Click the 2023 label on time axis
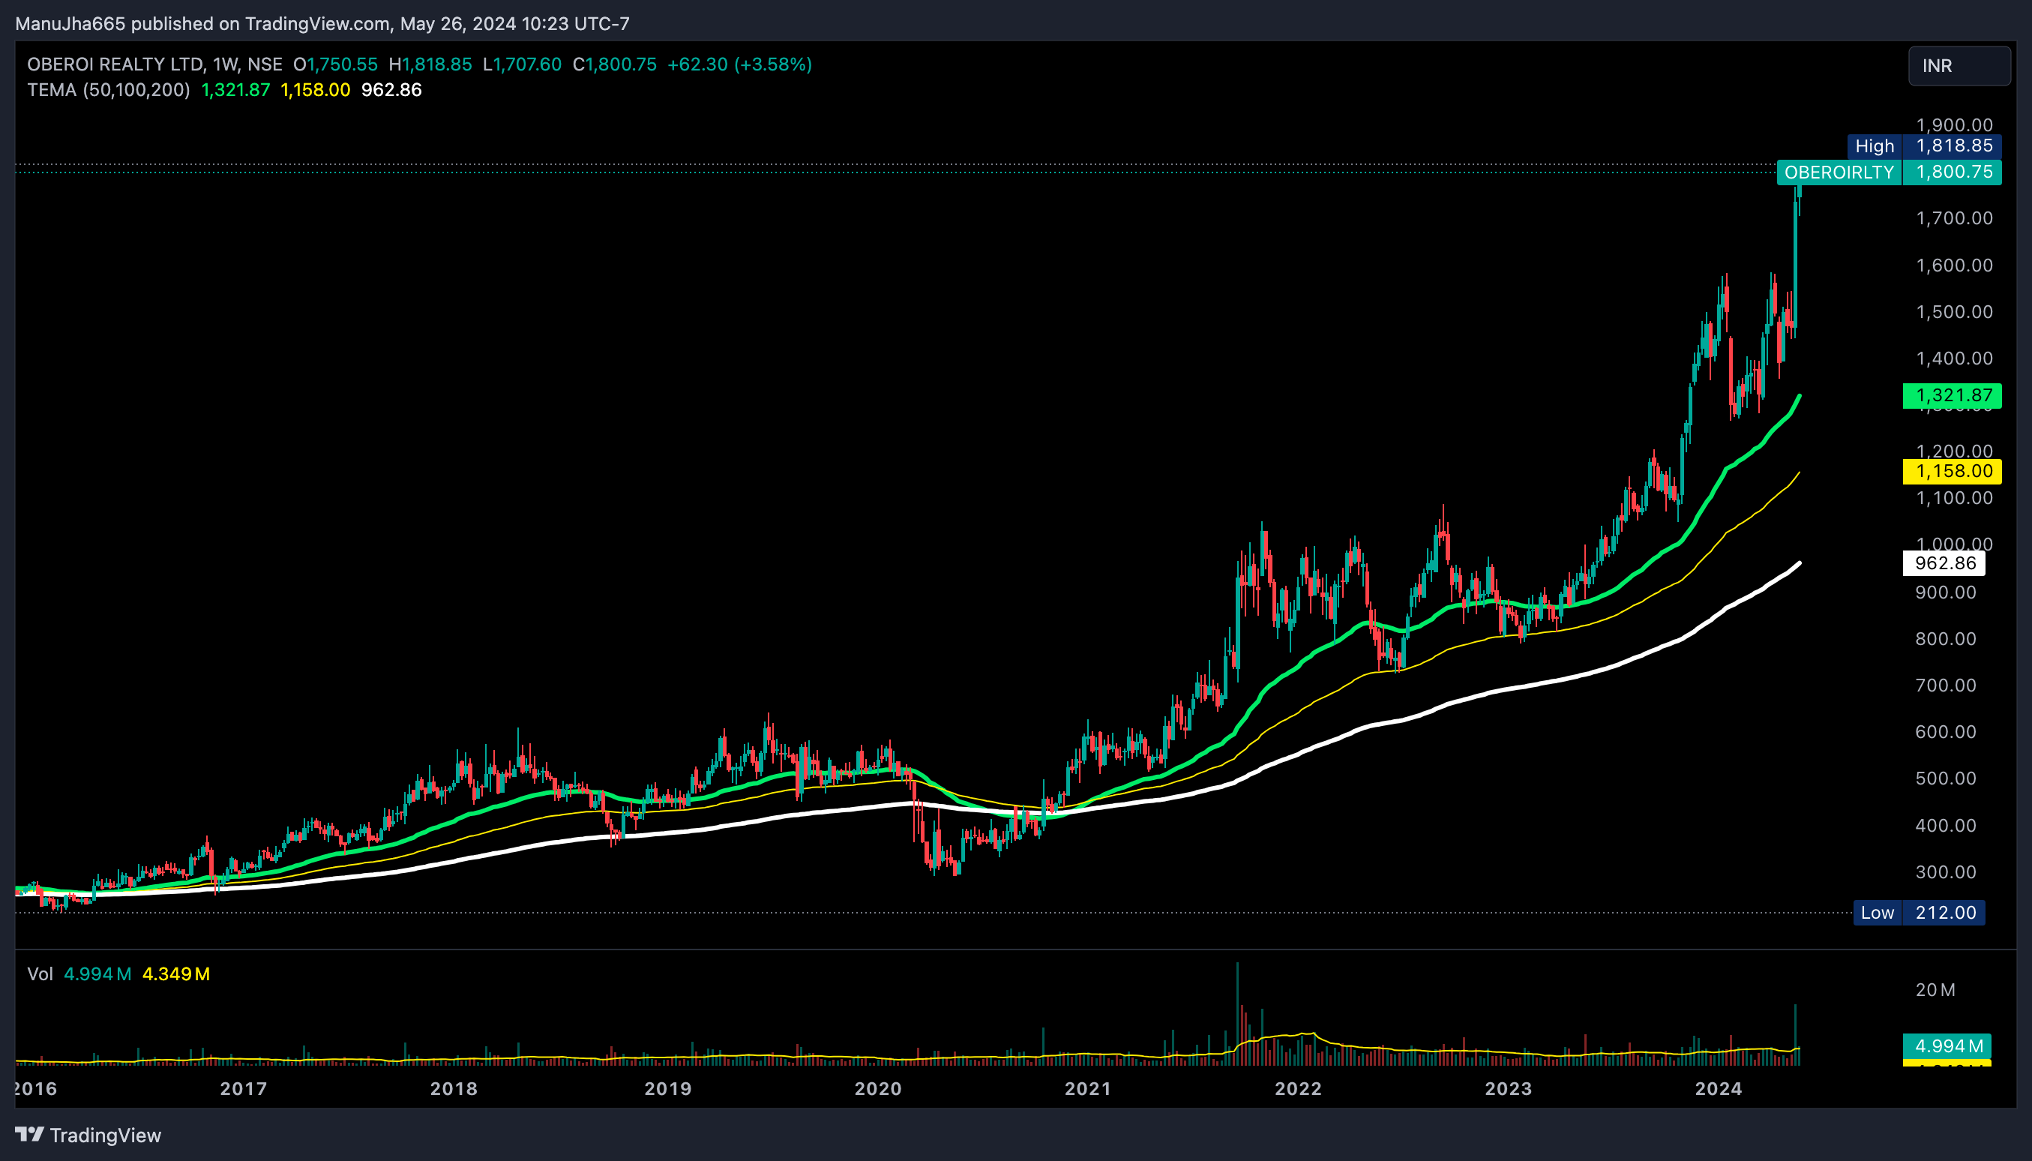 (1509, 1088)
